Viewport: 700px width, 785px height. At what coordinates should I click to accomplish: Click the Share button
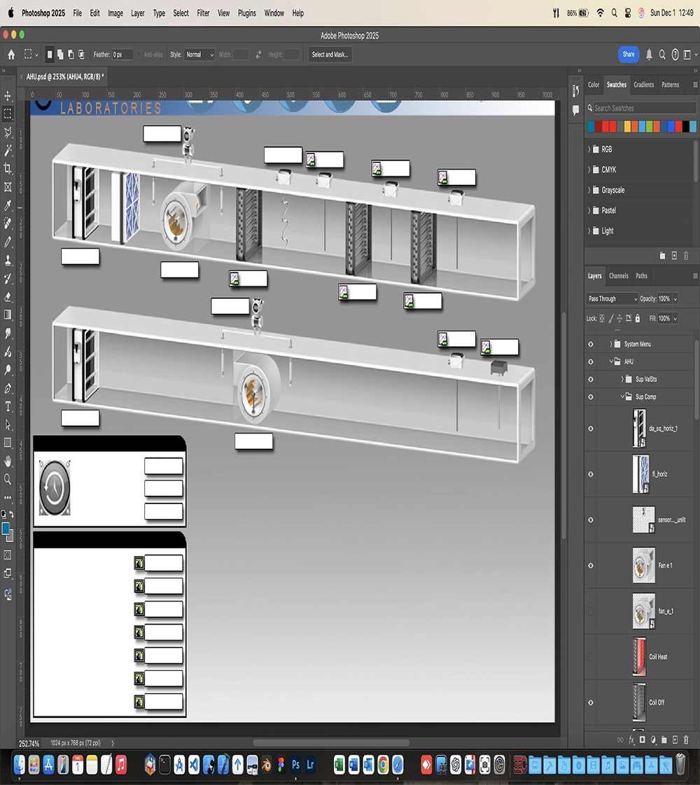point(629,55)
